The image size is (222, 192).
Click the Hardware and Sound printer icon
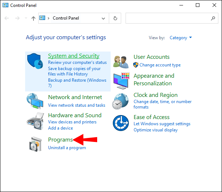(x=35, y=121)
